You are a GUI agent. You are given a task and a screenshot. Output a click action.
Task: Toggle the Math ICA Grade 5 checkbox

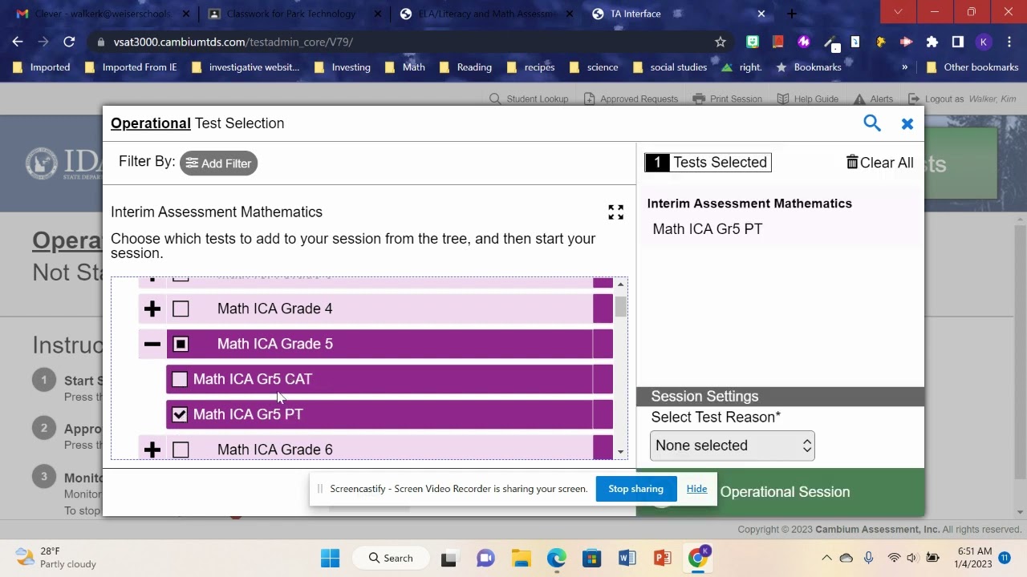[181, 344]
